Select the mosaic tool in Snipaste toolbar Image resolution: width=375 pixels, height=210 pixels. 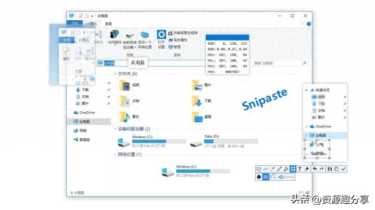293,169
